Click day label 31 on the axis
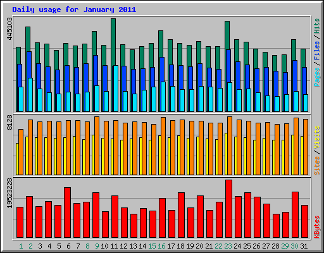Image resolution: width=324 pixels, height=253 pixels. click(x=304, y=246)
